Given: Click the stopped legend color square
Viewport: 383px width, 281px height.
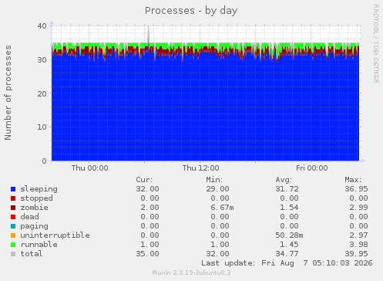Looking at the screenshot, I should click(13, 198).
